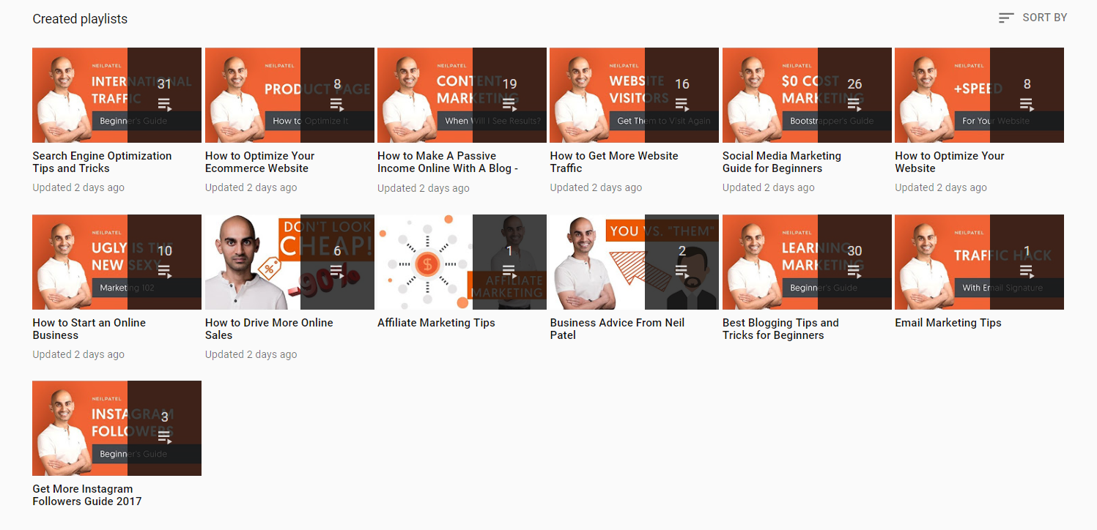Click Ugly Is The New Sexy thumbnail
The height and width of the screenshot is (530, 1097).
117,262
